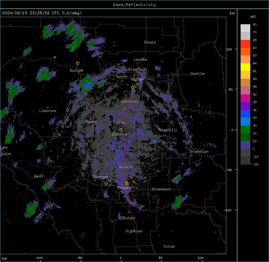269x262 pixels.
Task: Select the Innisfail label
Action: (130, 101)
